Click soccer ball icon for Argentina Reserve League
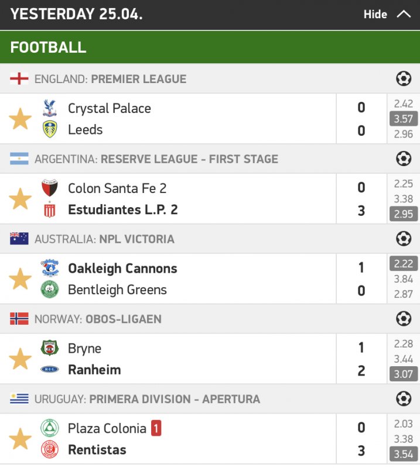This screenshot has height=468, width=420. 403,159
